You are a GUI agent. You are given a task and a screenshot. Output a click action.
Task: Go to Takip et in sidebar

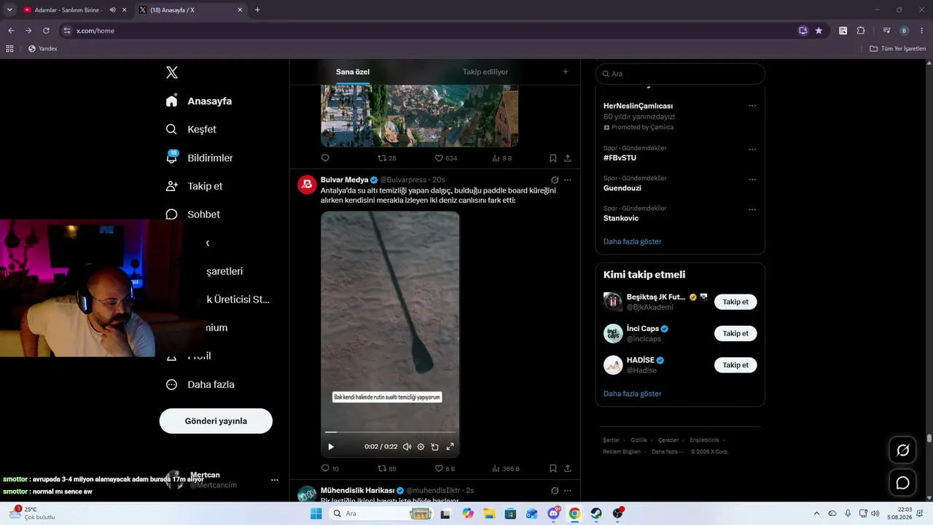195,186
